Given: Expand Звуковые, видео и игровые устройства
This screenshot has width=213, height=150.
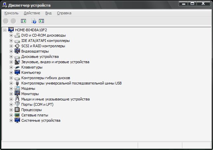Looking at the screenshot, I should pos(11,62).
